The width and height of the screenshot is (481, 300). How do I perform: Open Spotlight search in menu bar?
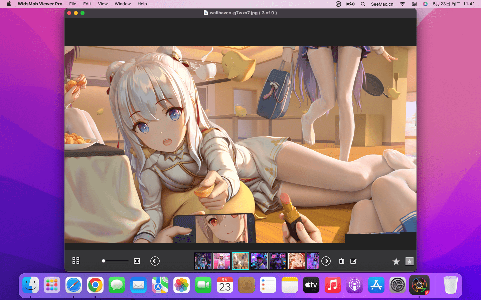click(363, 4)
